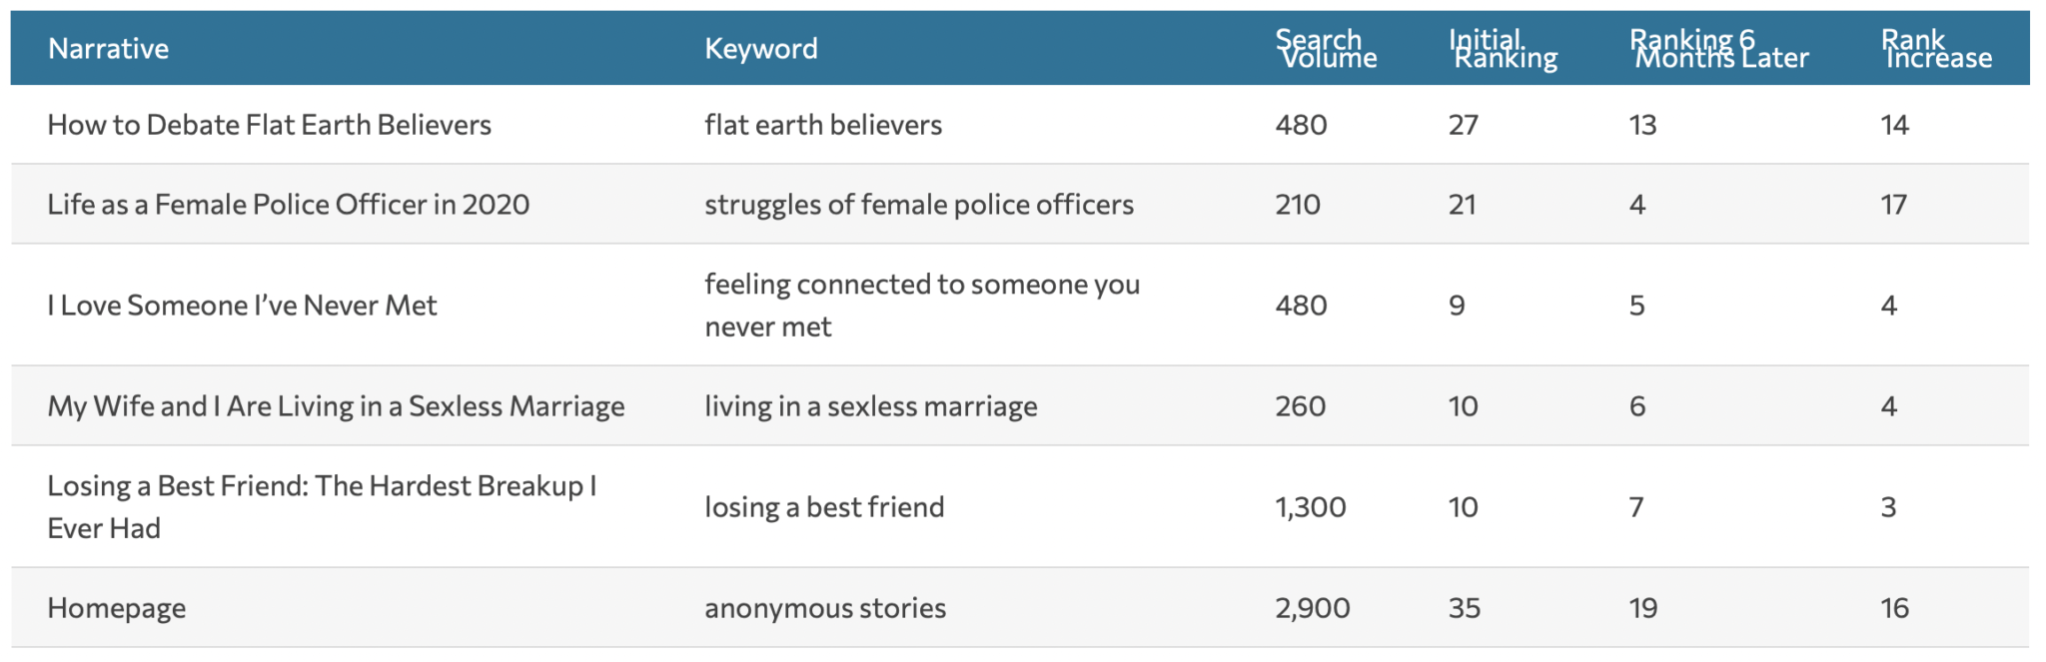Click the Narrative column header
Screen dimensions: 2046x662
click(108, 48)
